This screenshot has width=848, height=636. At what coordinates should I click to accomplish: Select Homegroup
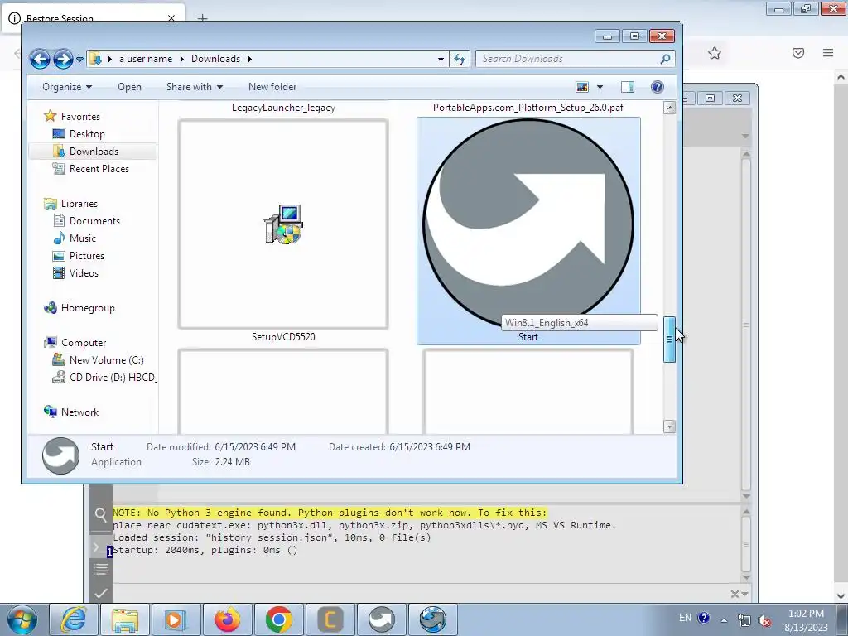(x=88, y=308)
